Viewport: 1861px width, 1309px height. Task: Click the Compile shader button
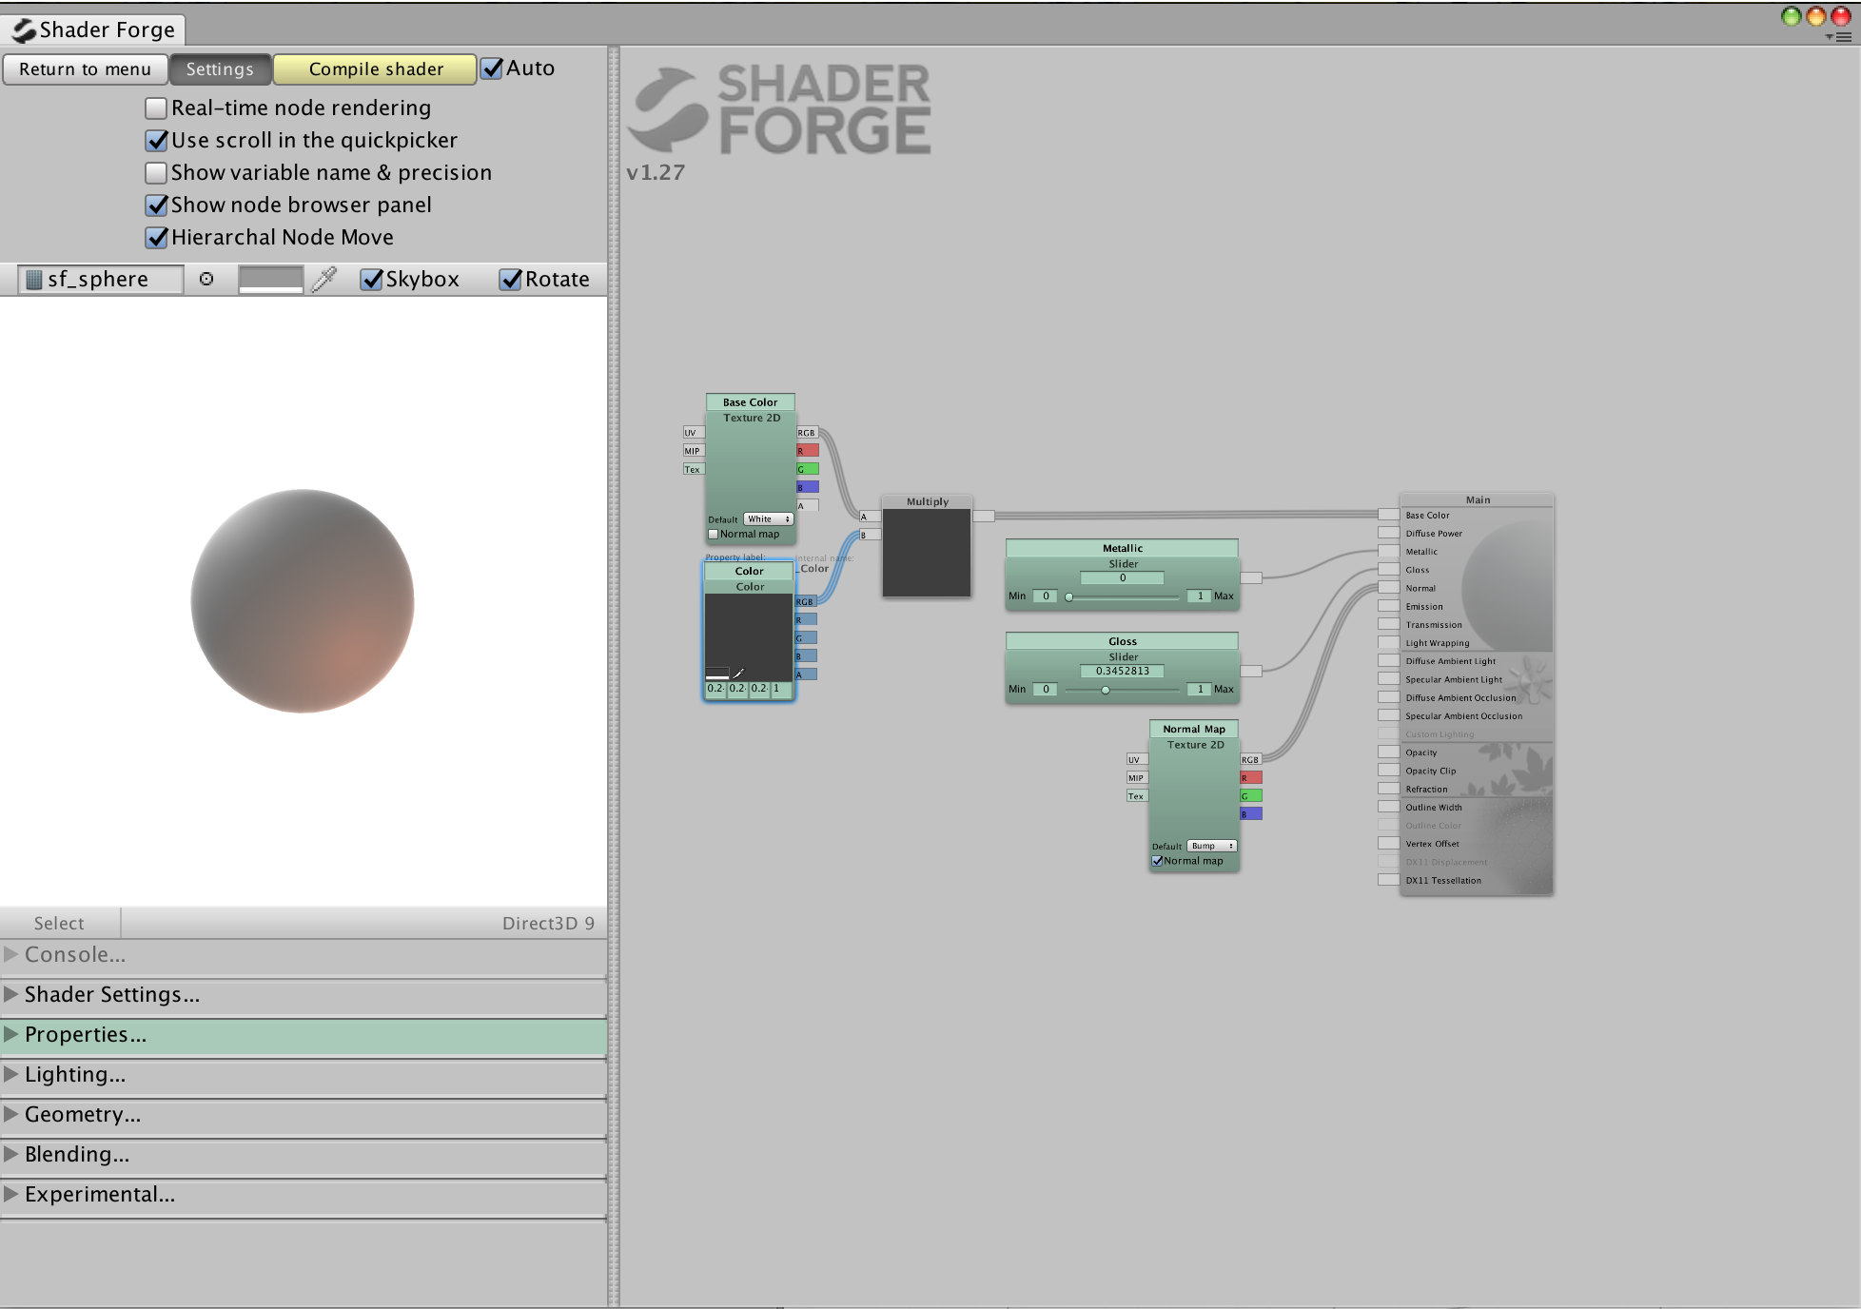[376, 69]
